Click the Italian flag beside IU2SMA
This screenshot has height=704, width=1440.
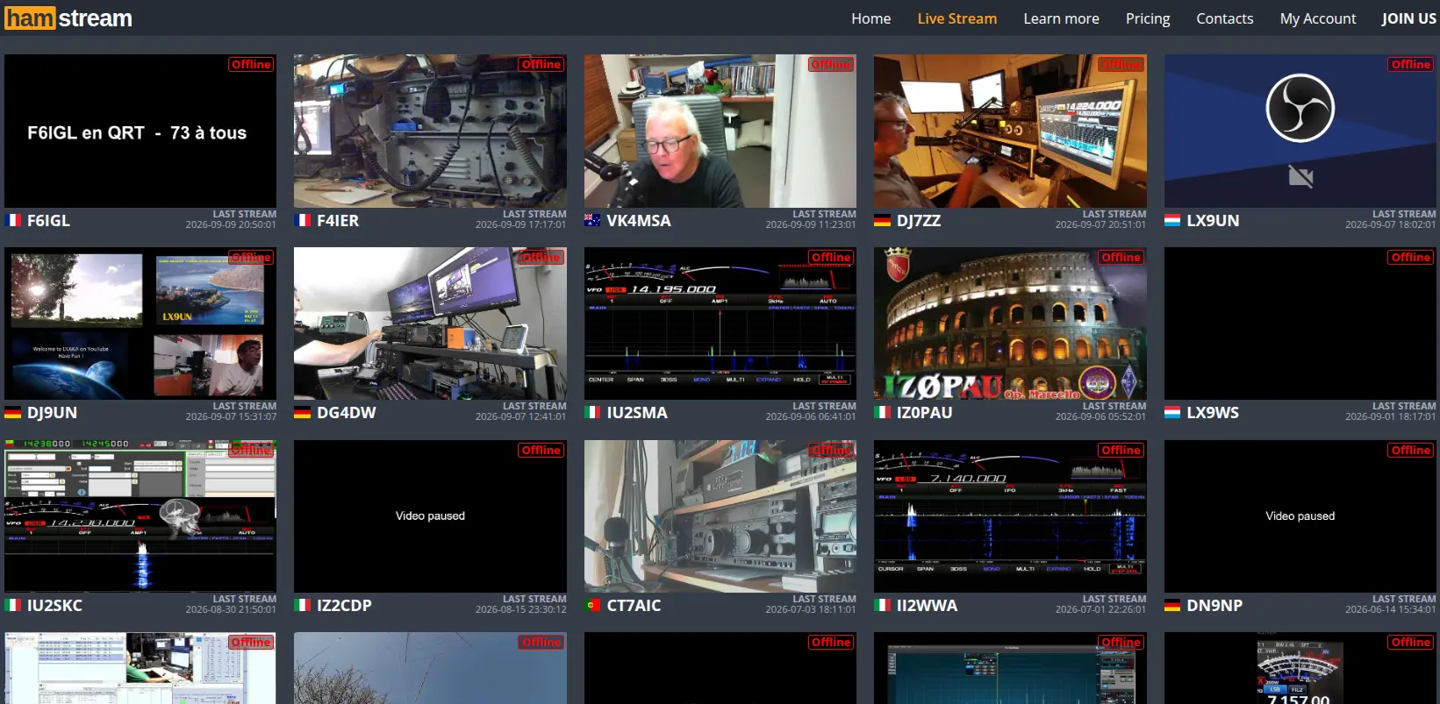592,412
